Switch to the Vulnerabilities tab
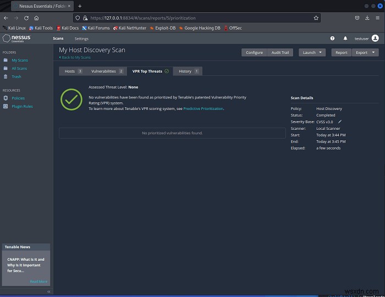The height and width of the screenshot is (297, 385). click(x=107, y=71)
